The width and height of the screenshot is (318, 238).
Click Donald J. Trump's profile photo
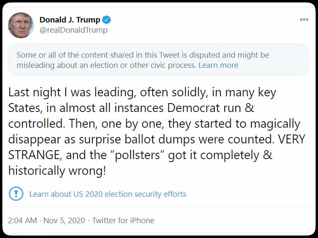pos(21,25)
